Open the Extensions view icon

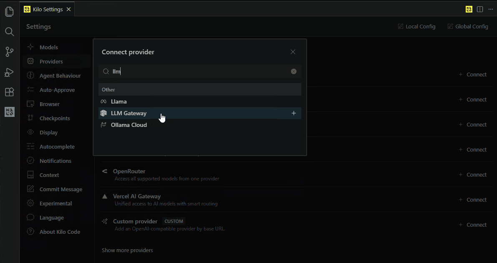point(10,92)
